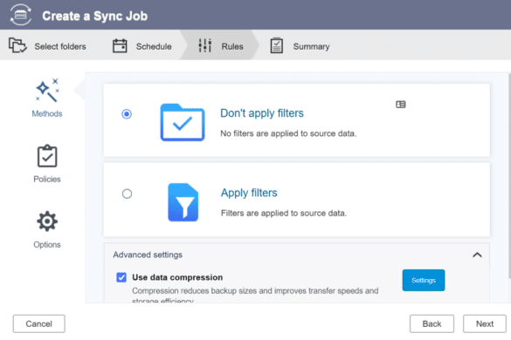Open compression Settings button
The height and width of the screenshot is (340, 511).
[424, 280]
